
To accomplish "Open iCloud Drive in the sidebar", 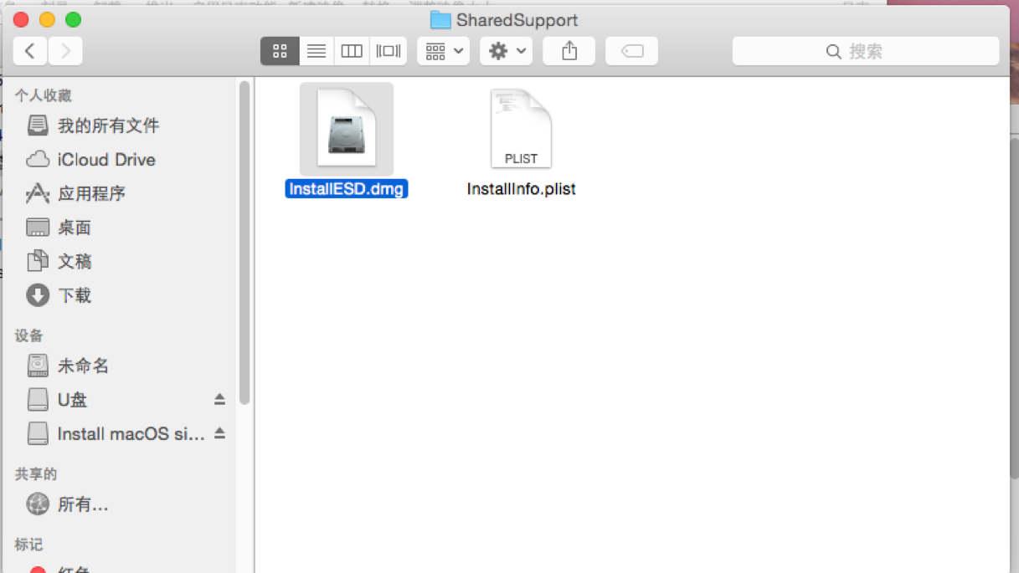I will click(x=106, y=160).
